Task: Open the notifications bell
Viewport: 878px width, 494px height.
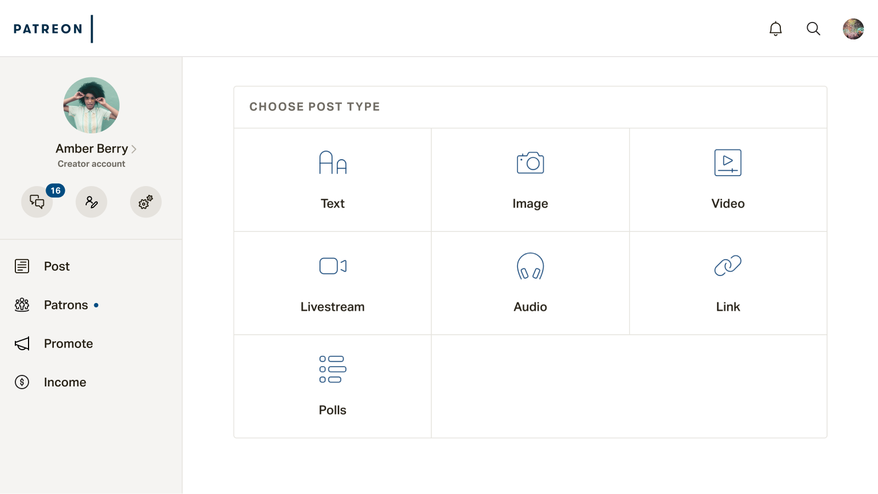Action: (x=775, y=29)
